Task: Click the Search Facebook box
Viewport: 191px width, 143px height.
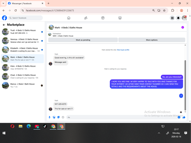Action: coord(26,18)
